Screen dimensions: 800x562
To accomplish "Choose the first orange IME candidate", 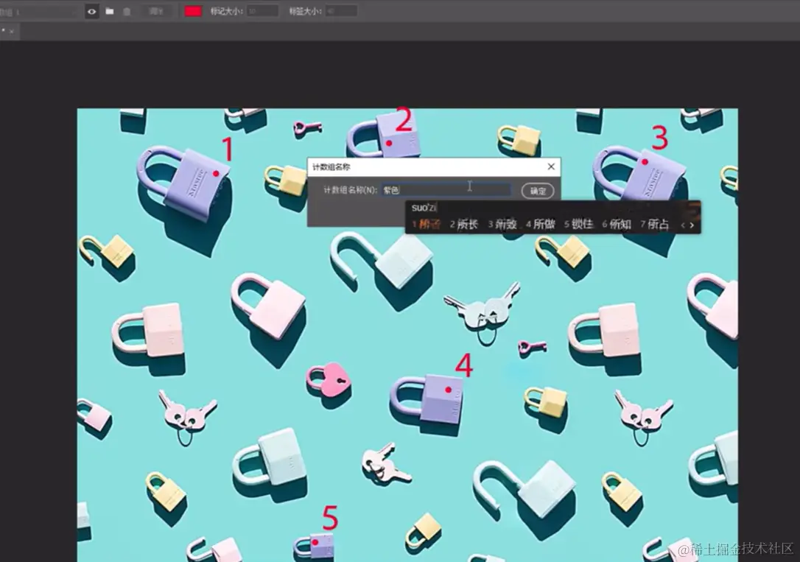I will pos(426,224).
